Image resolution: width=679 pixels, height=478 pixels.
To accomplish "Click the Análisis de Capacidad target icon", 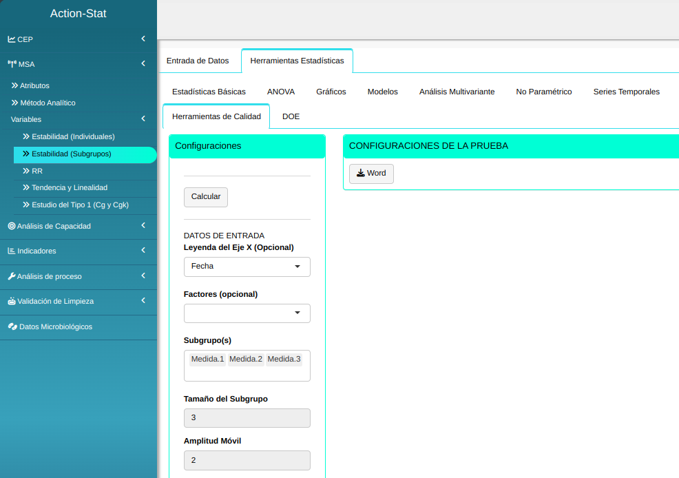I will tap(12, 226).
